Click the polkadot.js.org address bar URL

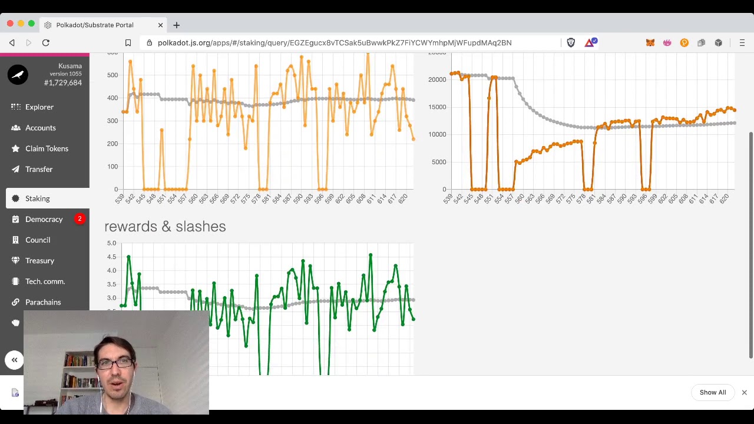(x=335, y=42)
